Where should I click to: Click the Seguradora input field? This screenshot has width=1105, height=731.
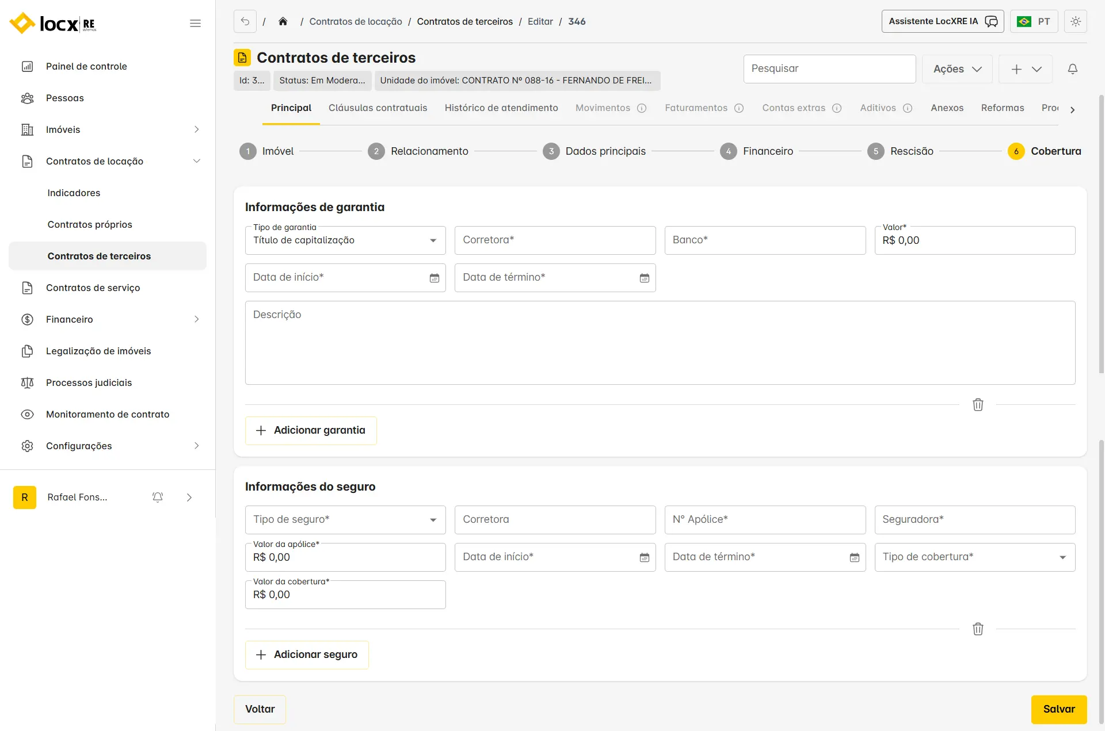tap(975, 520)
